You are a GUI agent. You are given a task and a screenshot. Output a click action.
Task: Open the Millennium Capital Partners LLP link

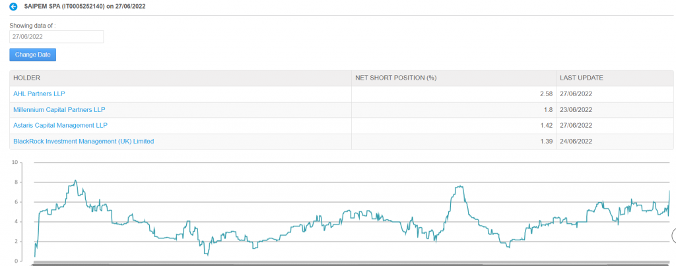tap(59, 109)
